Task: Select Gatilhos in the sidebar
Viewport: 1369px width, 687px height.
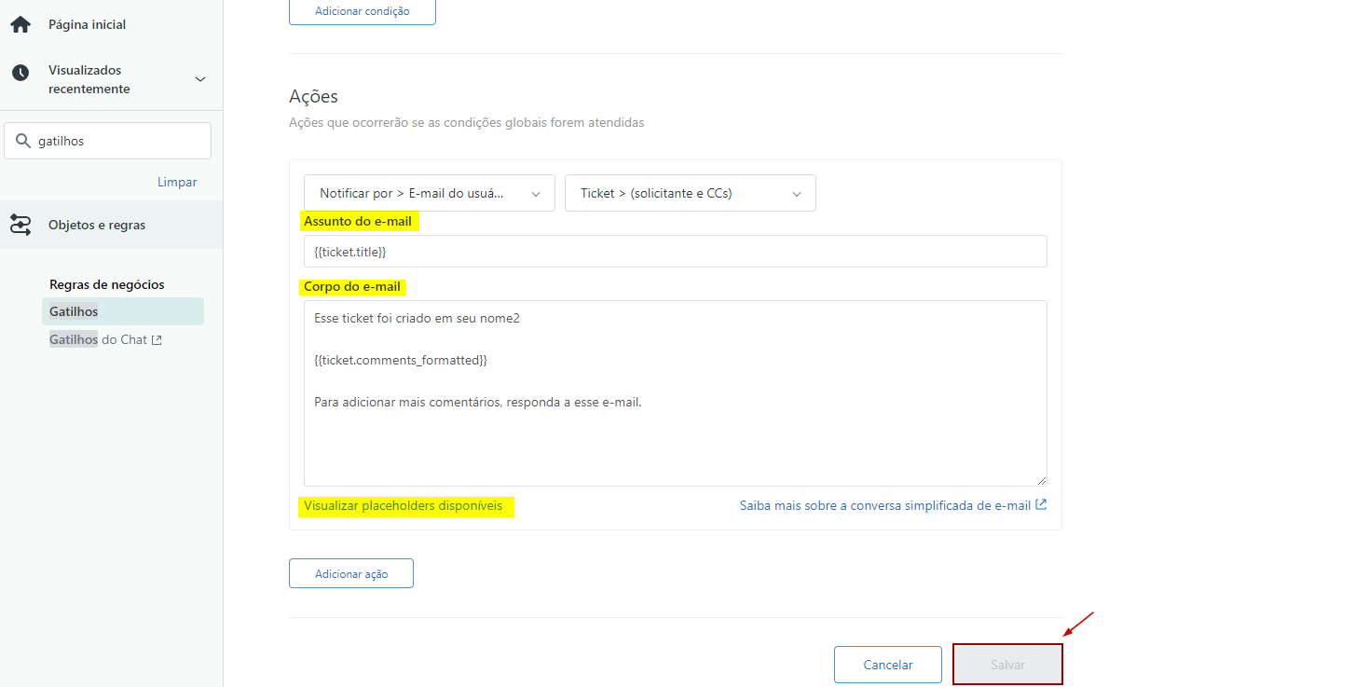Action: (74, 311)
